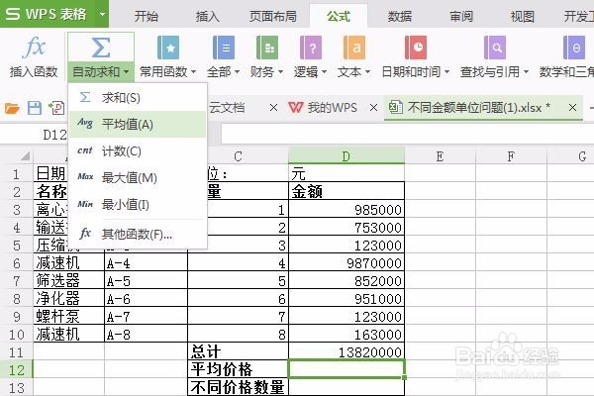Choose 最大值(M) from the dropdown menu
594x396 pixels.
138,178
